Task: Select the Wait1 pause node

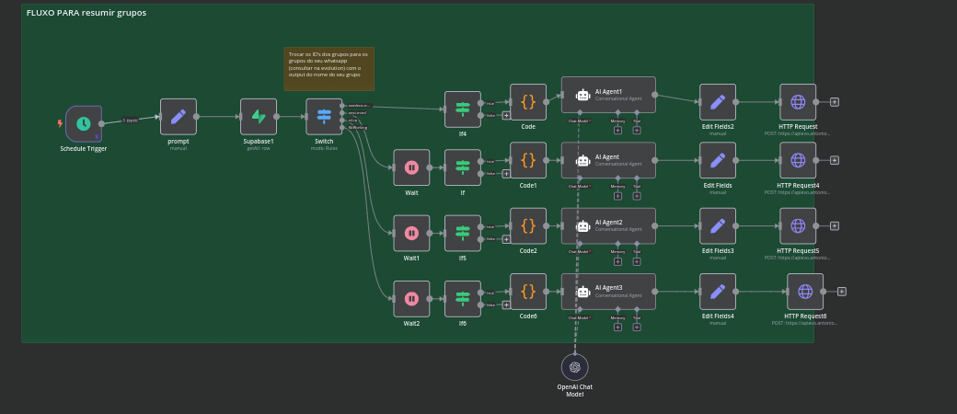Action: click(x=411, y=233)
